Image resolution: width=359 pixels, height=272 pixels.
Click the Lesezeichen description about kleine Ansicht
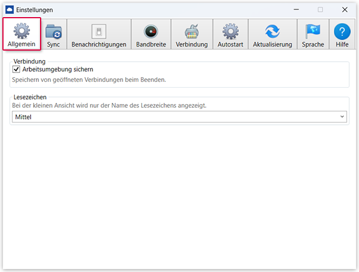tap(109, 105)
